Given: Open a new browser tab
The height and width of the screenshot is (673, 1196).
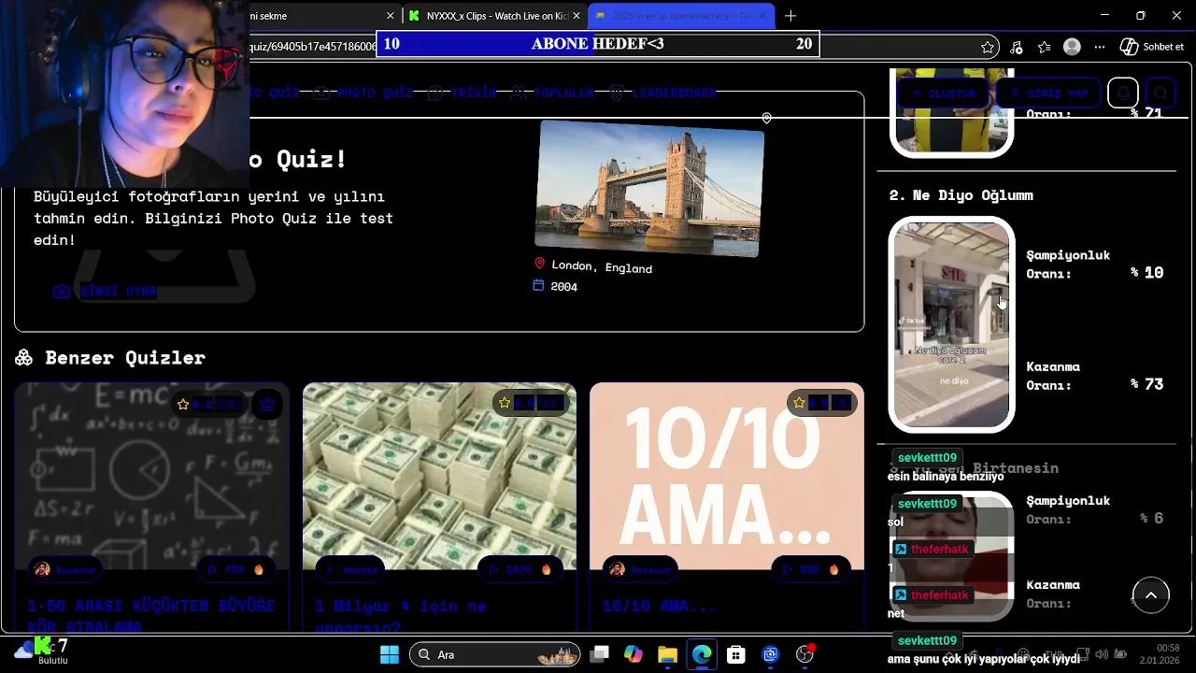Looking at the screenshot, I should (x=790, y=16).
